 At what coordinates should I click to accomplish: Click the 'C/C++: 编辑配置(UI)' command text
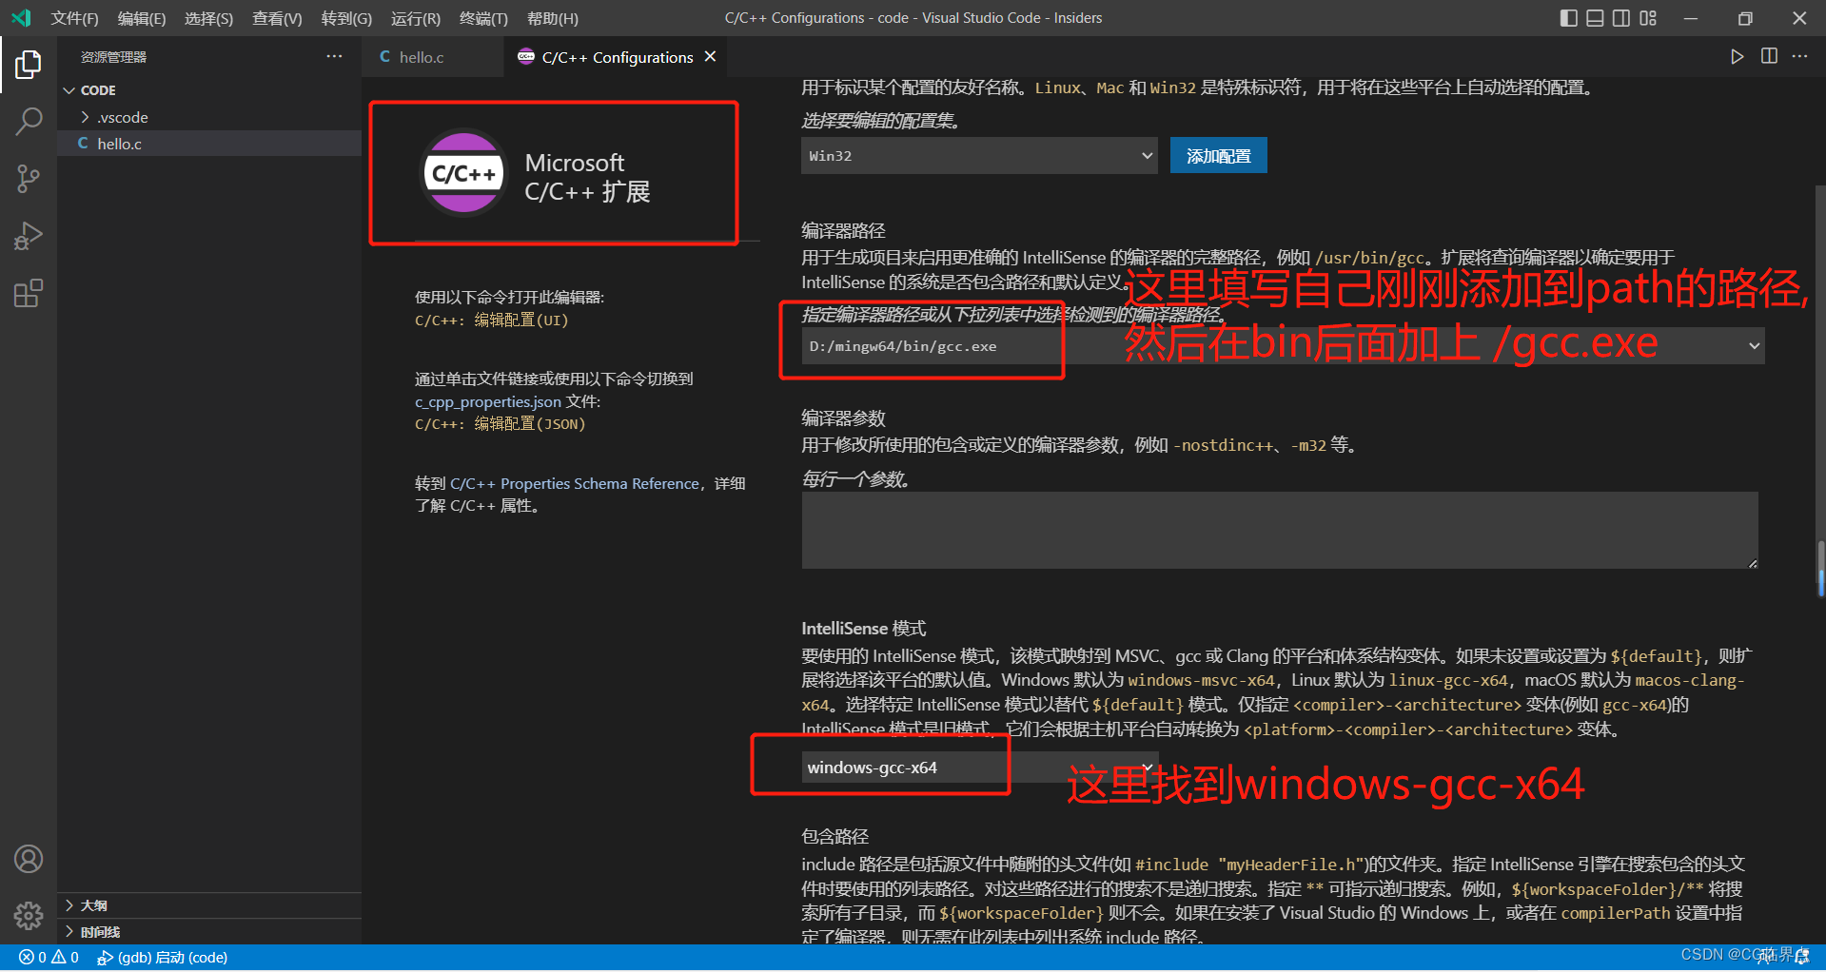492,321
